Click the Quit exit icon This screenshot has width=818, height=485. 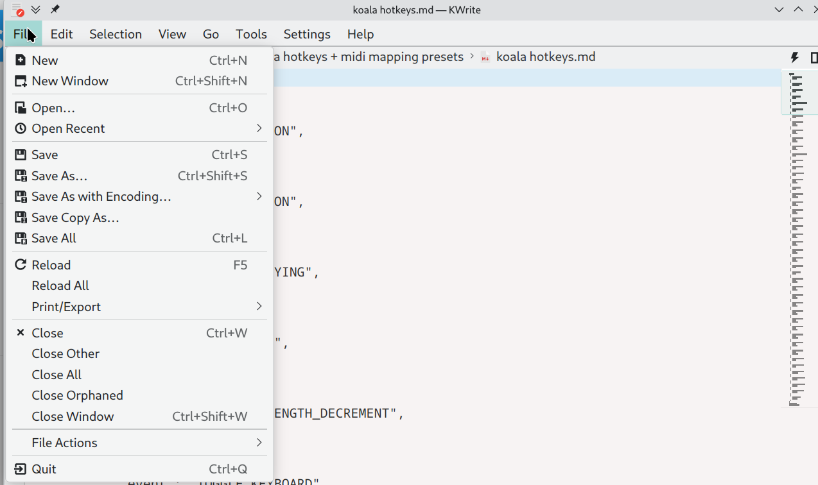(x=21, y=469)
